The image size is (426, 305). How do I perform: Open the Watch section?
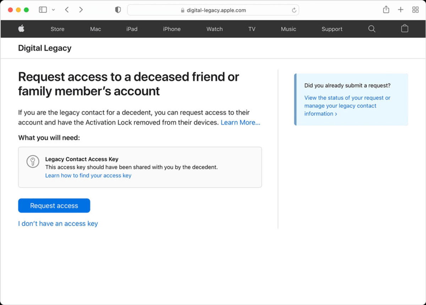(x=214, y=29)
